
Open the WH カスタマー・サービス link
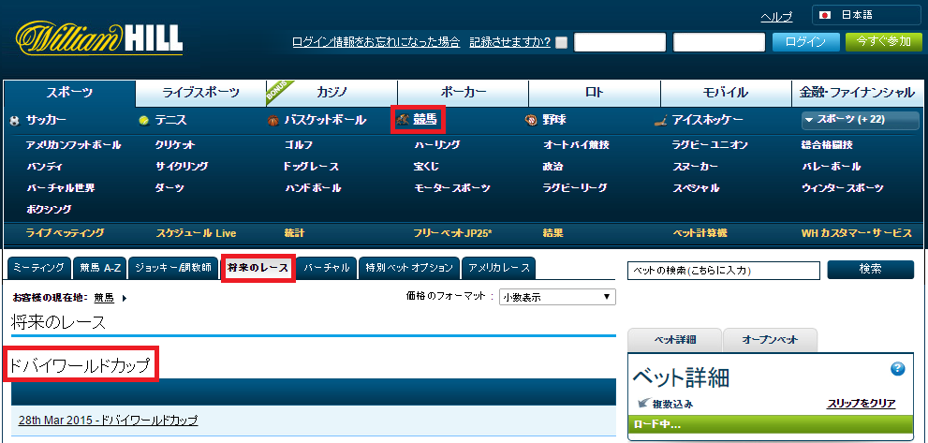857,233
